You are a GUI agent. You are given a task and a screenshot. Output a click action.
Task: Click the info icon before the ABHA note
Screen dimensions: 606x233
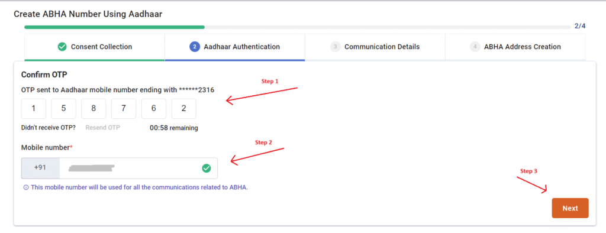pyautogui.click(x=26, y=187)
